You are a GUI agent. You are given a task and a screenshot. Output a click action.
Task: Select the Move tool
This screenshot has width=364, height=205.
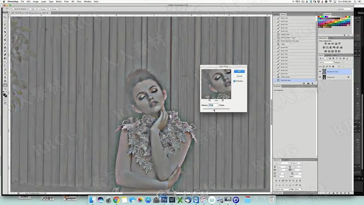tap(5, 17)
